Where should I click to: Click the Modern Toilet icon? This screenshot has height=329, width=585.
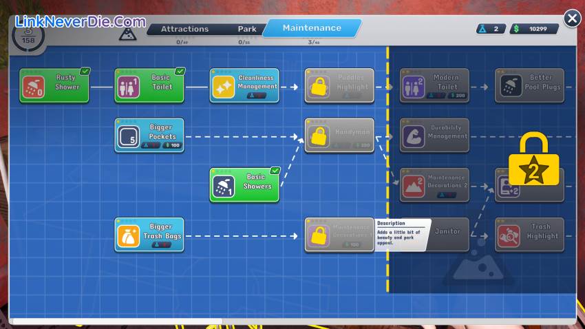coord(414,87)
